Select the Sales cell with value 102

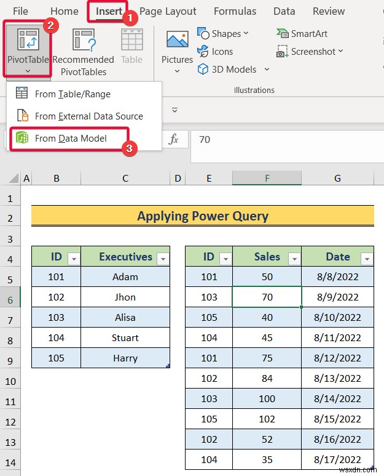pos(267,419)
